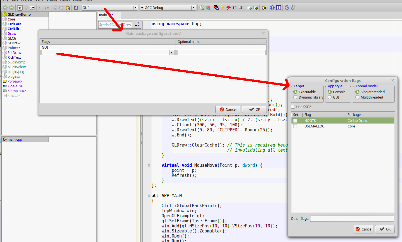This screenshot has width=402, height=242.
Task: Open the GUI main configuration dropdown
Action: [135, 8]
